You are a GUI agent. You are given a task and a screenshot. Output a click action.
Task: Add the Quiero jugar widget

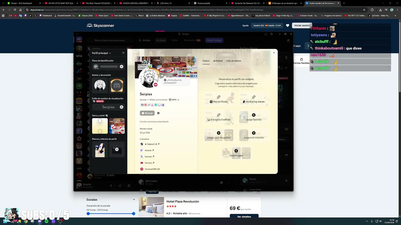(236, 153)
